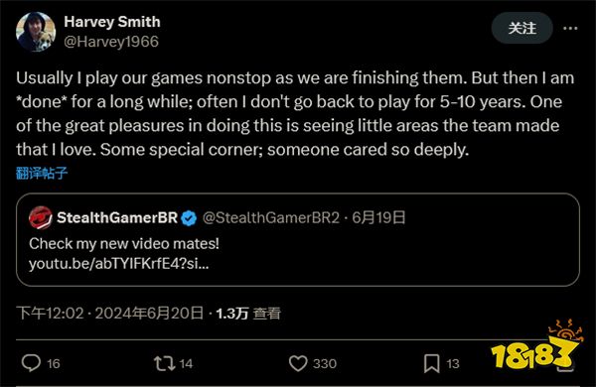Translate the post via 翻译帖子

pos(42,173)
